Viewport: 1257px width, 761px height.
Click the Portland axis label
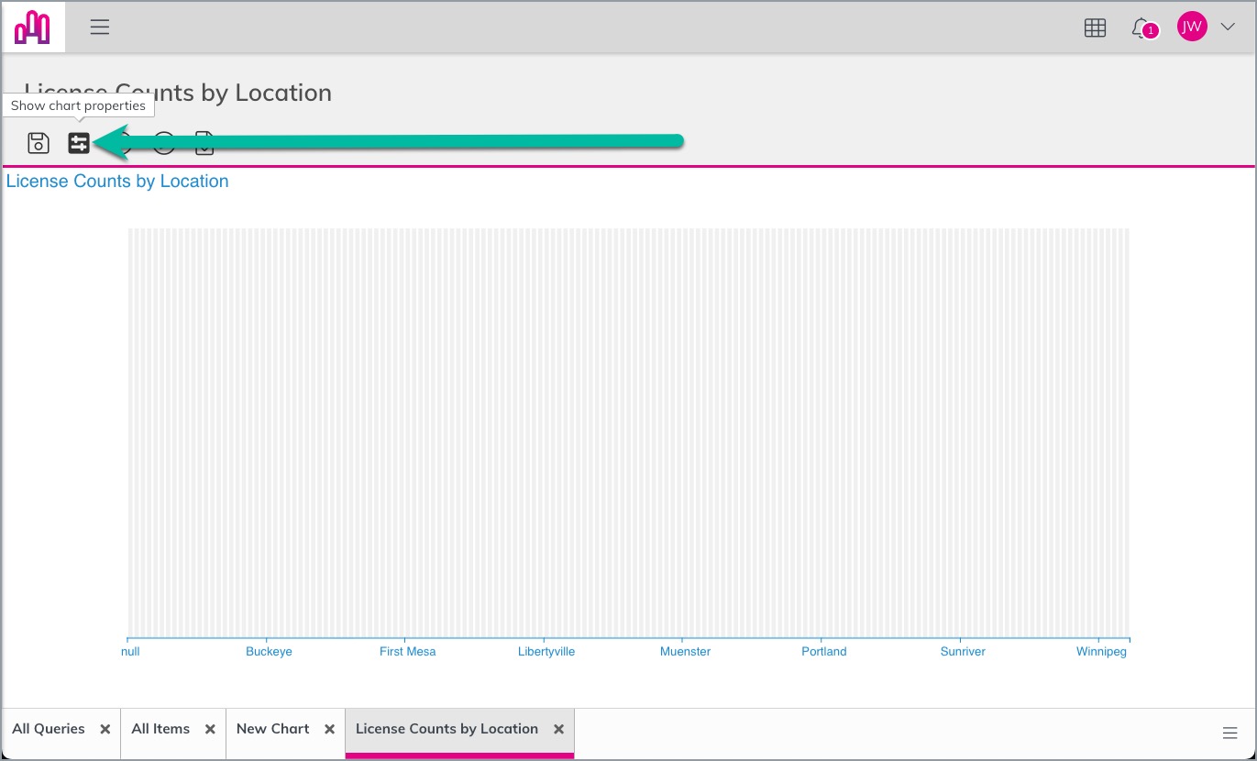824,652
